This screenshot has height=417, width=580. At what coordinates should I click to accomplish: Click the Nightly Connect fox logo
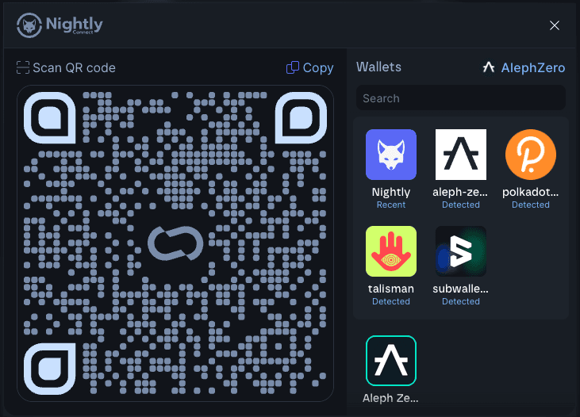[x=29, y=25]
